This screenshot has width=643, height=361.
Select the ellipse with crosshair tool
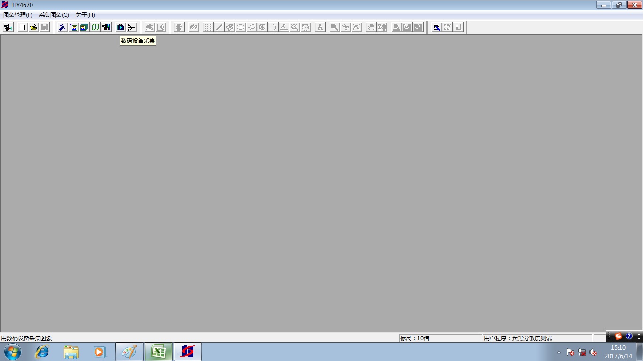pyautogui.click(x=241, y=27)
